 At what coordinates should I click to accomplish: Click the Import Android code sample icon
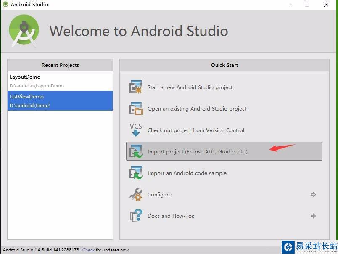click(136, 173)
